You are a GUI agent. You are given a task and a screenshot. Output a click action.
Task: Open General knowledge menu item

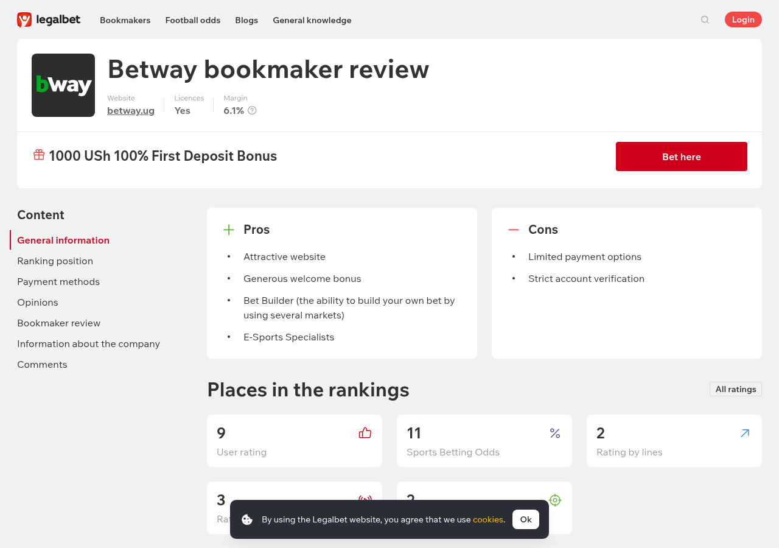tap(312, 20)
